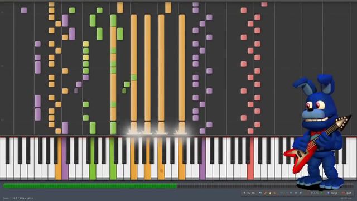Click the yellow hand icon in toolbar

point(270,193)
